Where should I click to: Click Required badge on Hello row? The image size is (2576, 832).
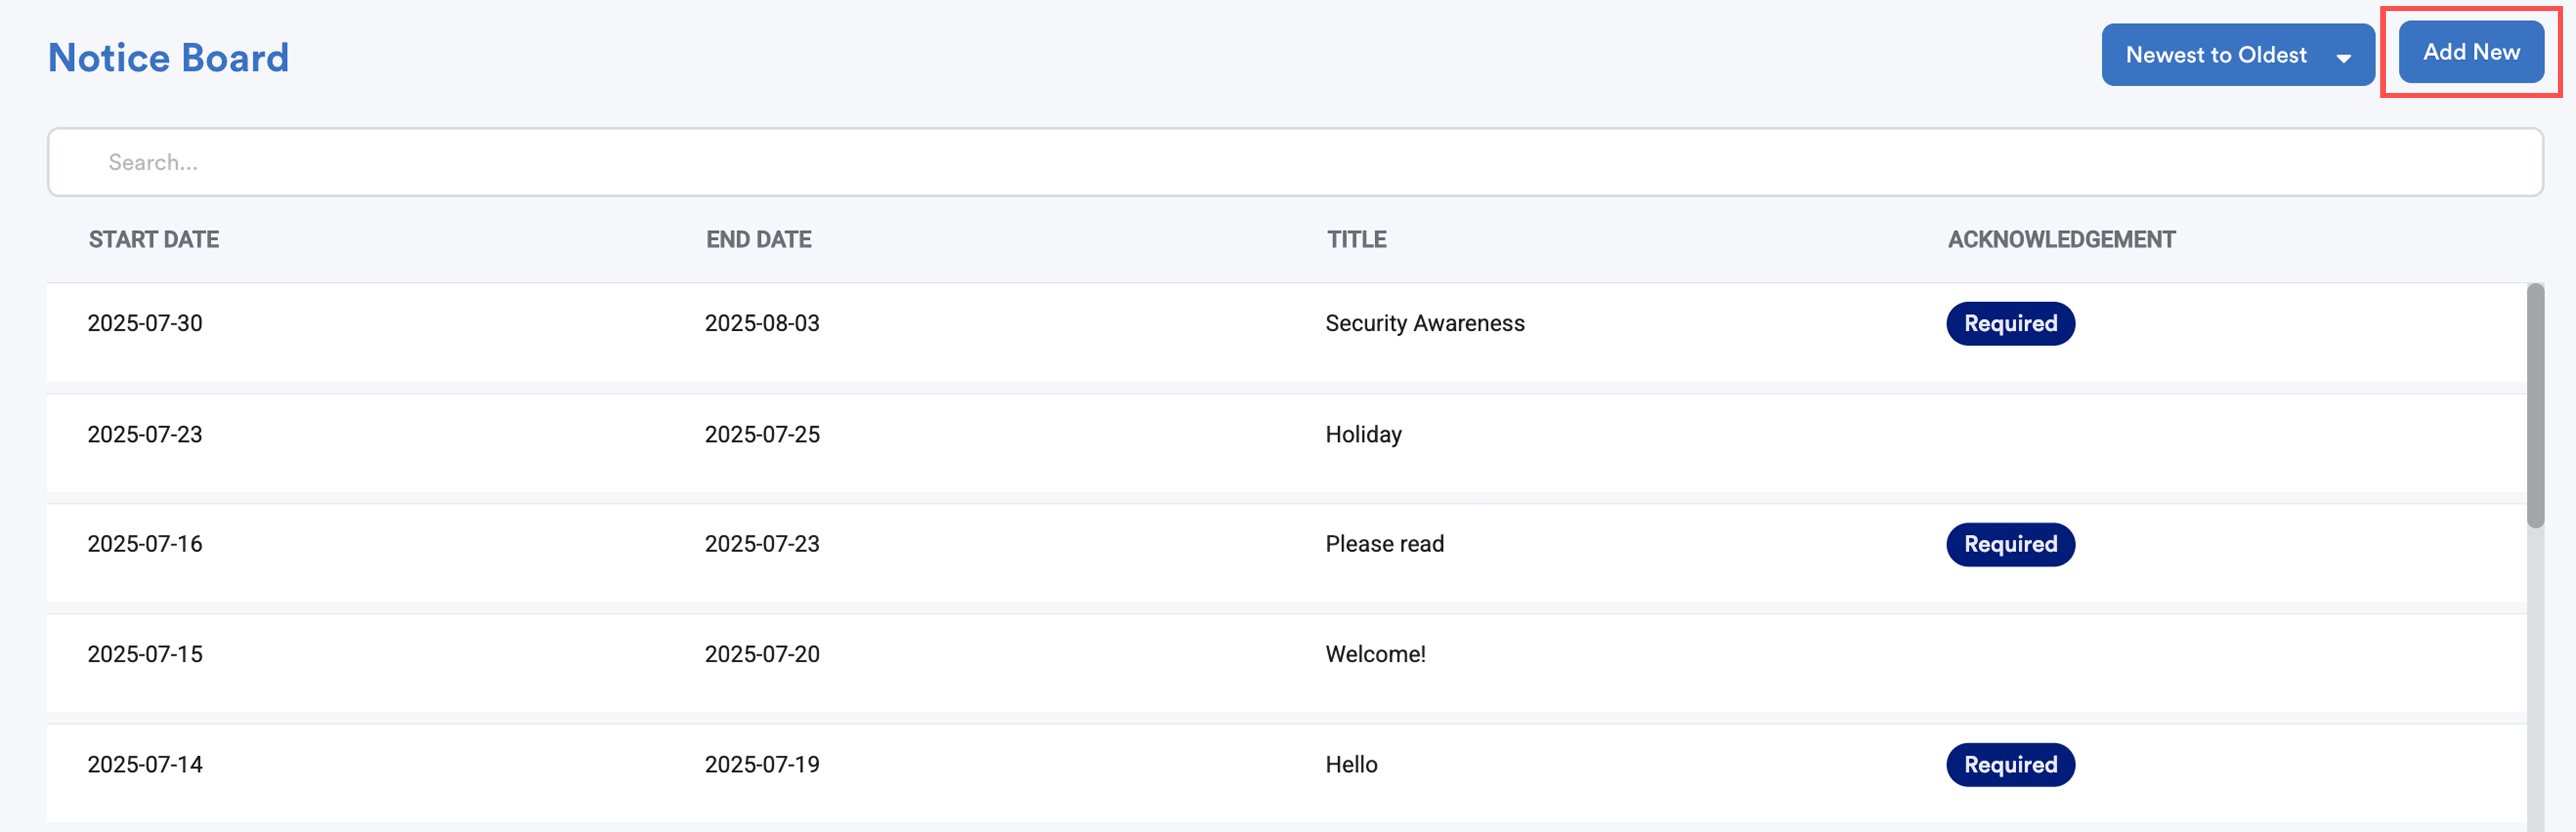2010,765
